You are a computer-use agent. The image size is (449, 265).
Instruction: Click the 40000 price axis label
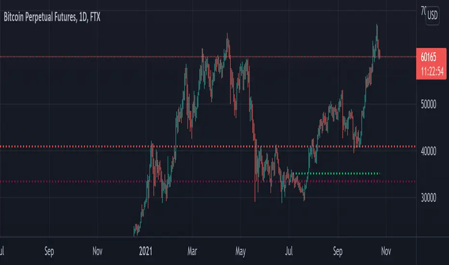point(428,151)
